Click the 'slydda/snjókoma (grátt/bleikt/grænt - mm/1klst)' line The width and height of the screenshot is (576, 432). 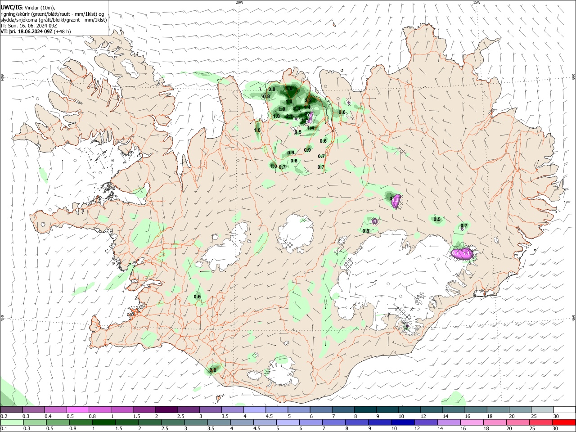54,20
